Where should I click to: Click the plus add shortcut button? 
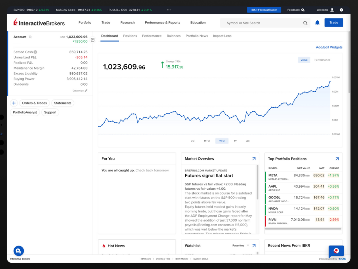(x=14, y=103)
